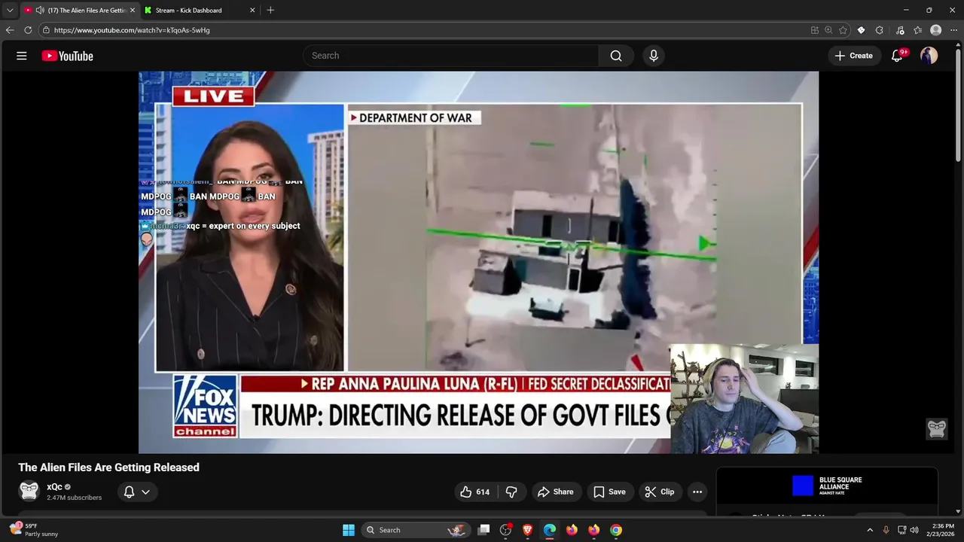Start voice search with the microphone icon
The width and height of the screenshot is (964, 542).
tap(653, 56)
